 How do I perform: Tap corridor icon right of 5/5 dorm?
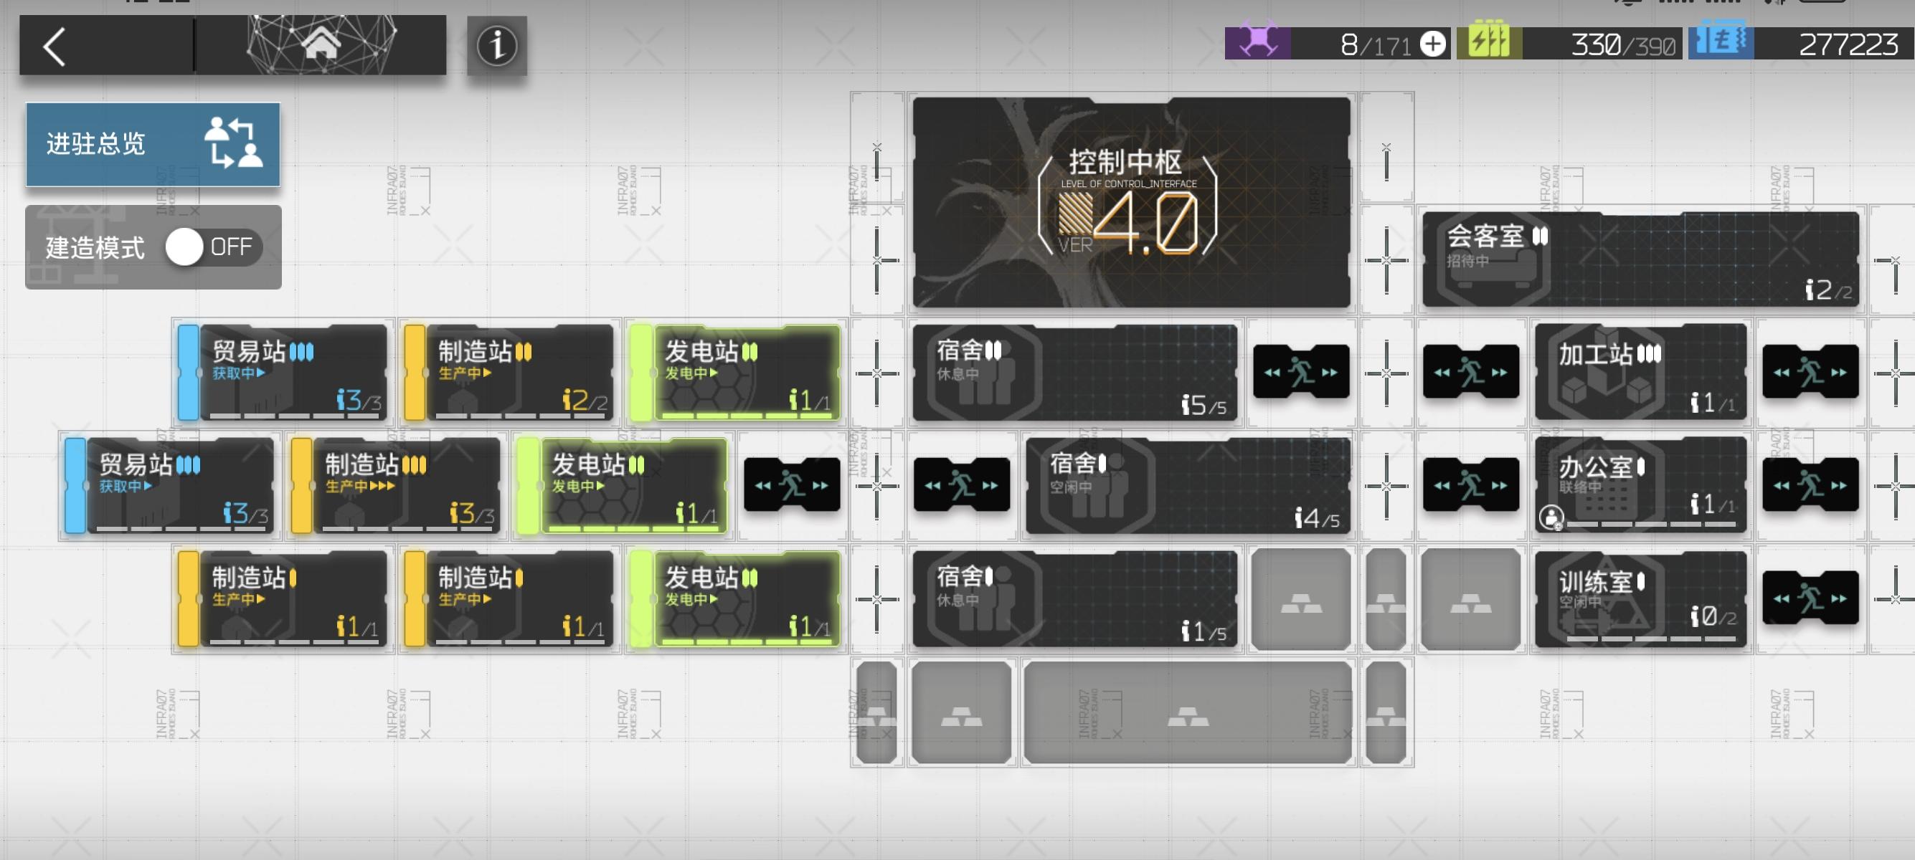pos(1301,371)
